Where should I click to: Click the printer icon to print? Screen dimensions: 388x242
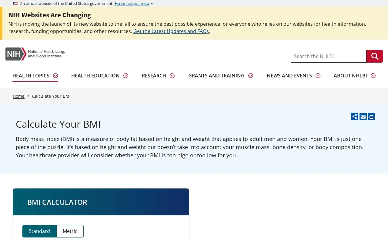[x=372, y=116]
